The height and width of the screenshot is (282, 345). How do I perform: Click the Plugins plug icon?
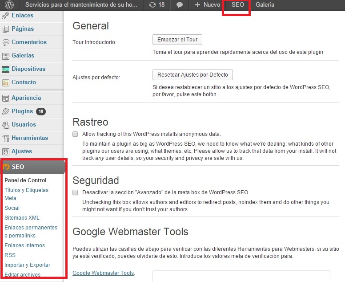(6, 111)
